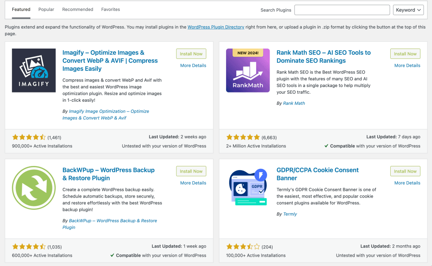The width and height of the screenshot is (432, 266).
Task: Click the green compatibility checkmark for Rank Math
Action: pos(327,145)
